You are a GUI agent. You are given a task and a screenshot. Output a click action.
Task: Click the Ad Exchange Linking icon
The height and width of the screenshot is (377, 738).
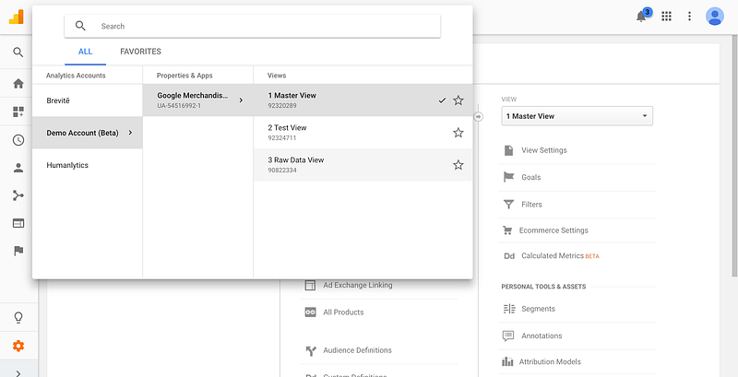pyautogui.click(x=310, y=286)
